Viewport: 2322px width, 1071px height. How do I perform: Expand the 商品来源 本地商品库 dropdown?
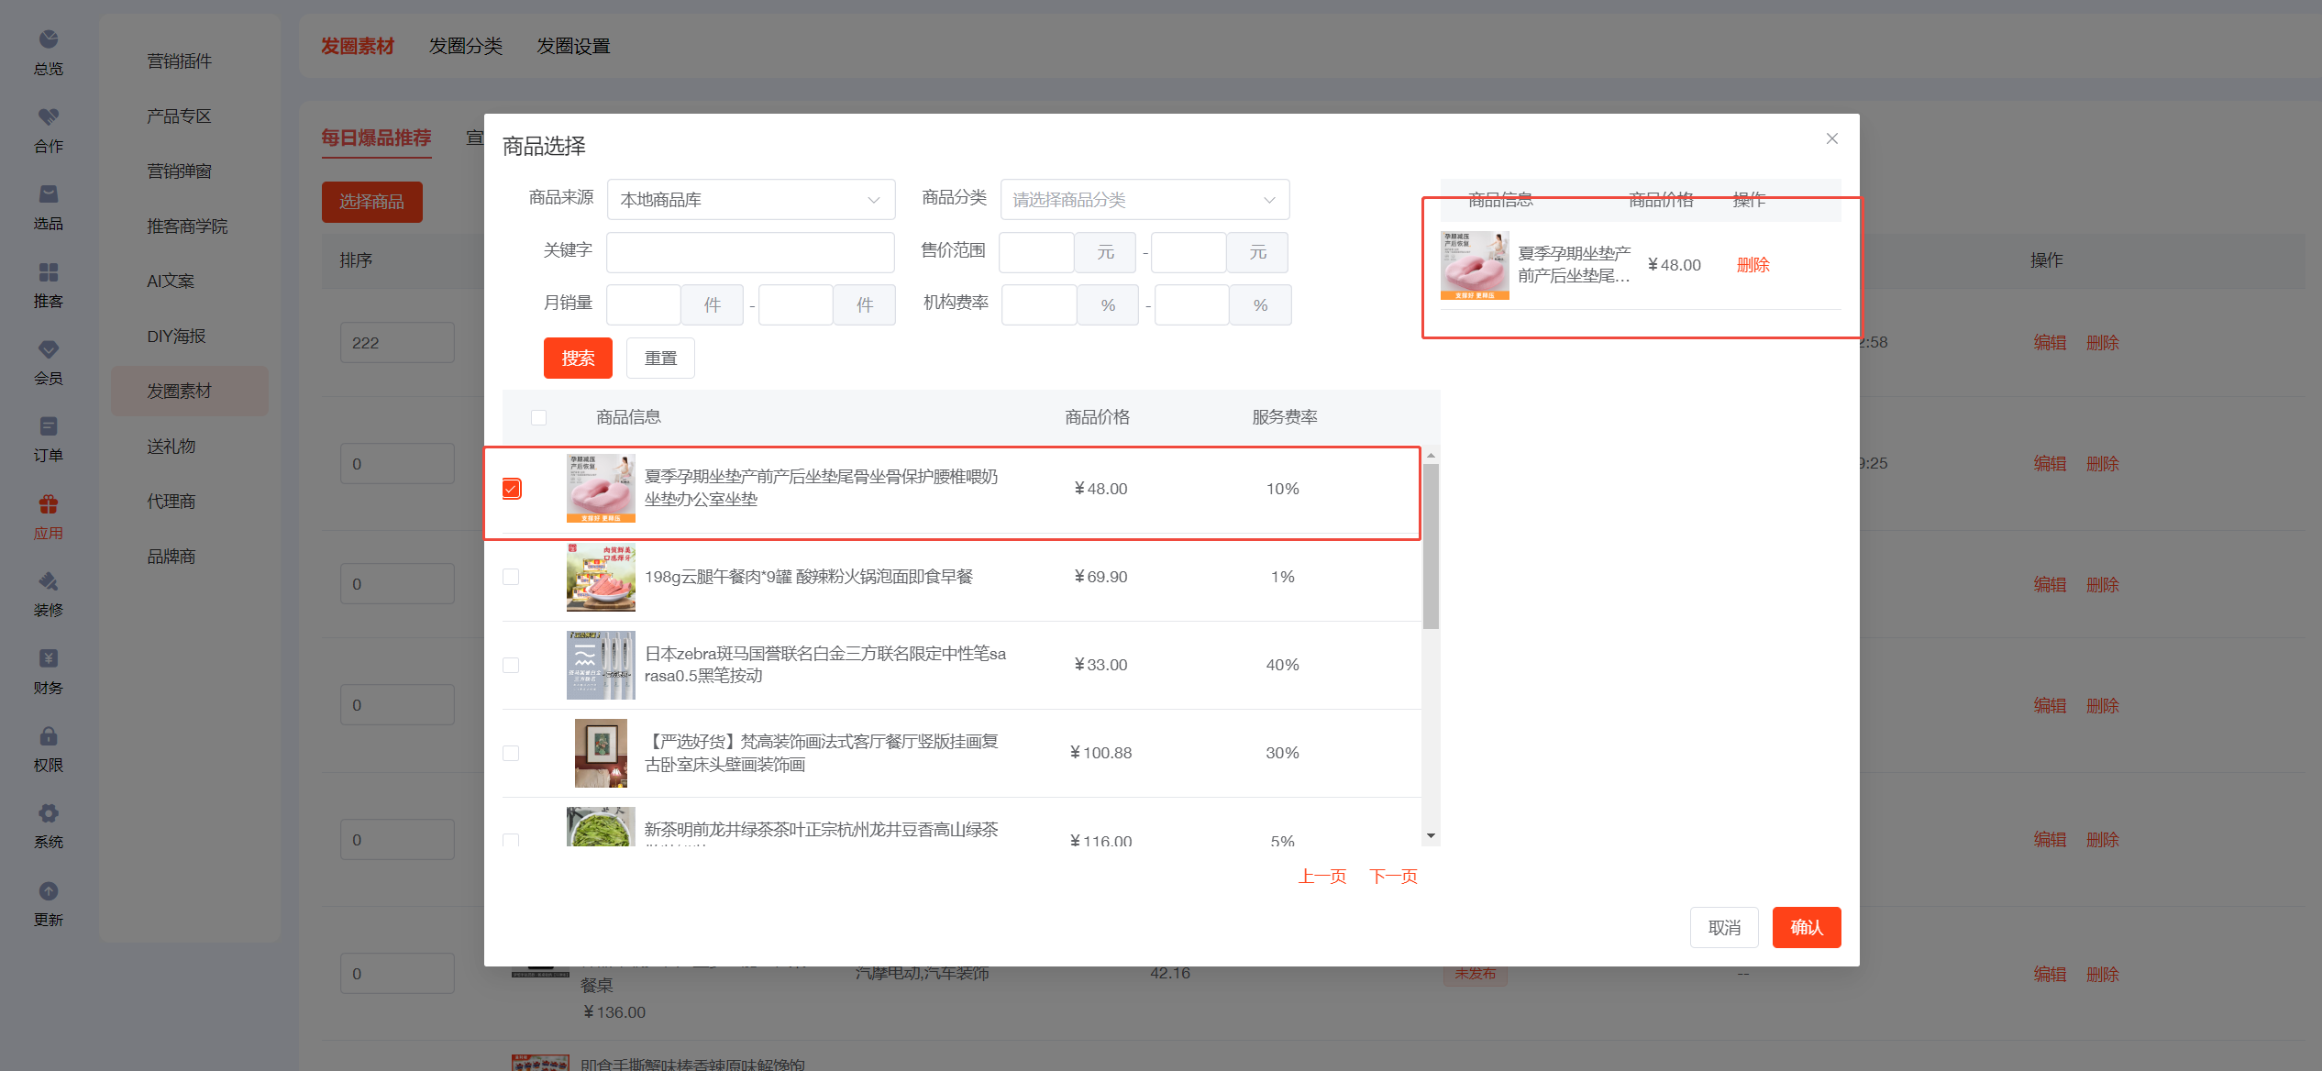pos(750,200)
